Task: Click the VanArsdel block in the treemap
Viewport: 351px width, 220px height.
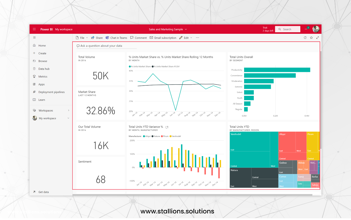Action: pos(254,149)
